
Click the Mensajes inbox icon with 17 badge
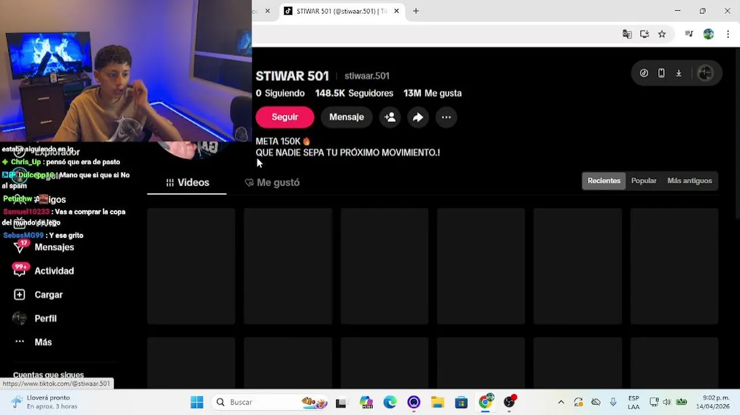point(20,247)
